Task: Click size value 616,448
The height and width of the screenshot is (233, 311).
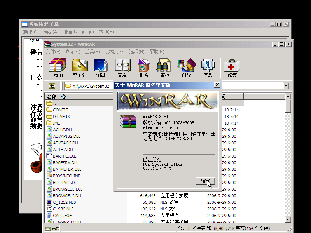Action: [x=148, y=196]
